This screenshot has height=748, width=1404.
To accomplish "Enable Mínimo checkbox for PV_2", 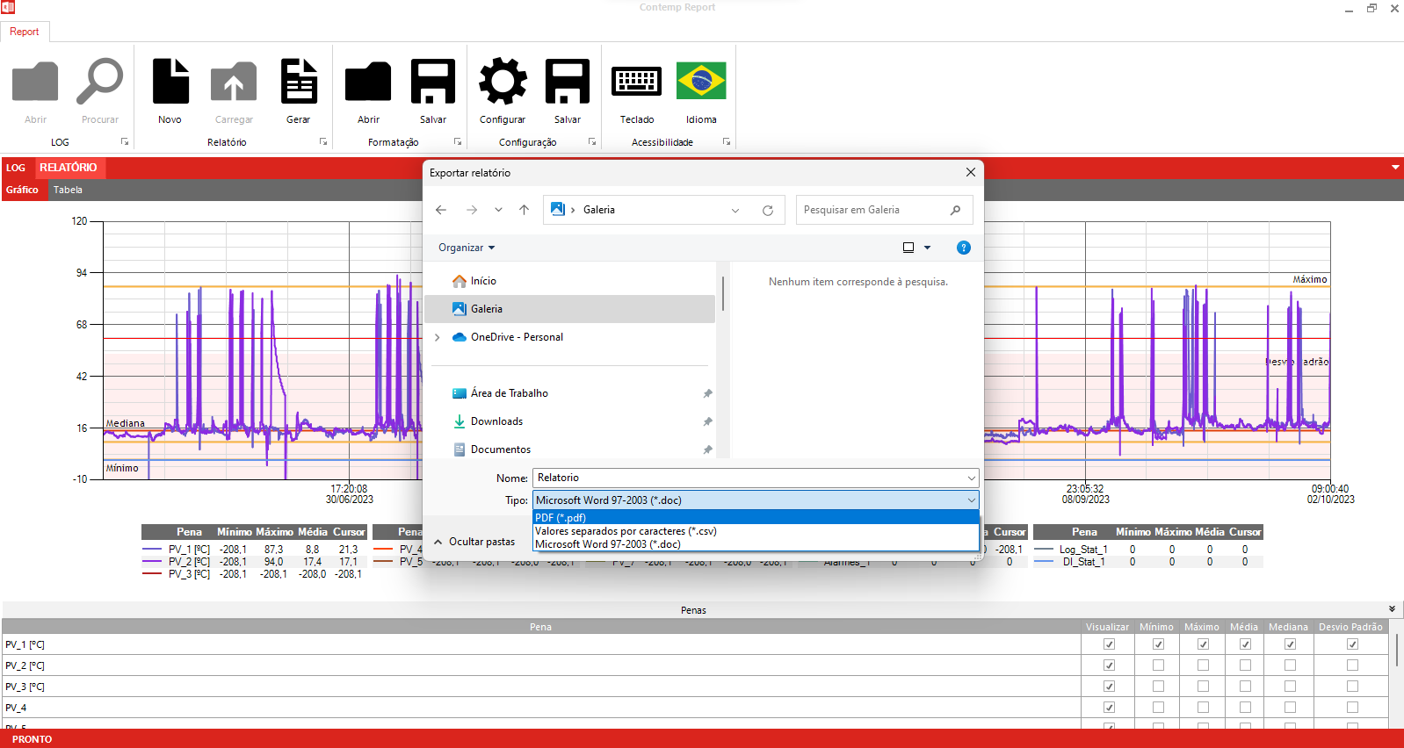I will coord(1158,665).
